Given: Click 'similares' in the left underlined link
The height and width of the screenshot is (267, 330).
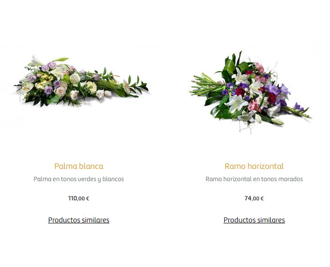Looking at the screenshot, I should tap(95, 220).
